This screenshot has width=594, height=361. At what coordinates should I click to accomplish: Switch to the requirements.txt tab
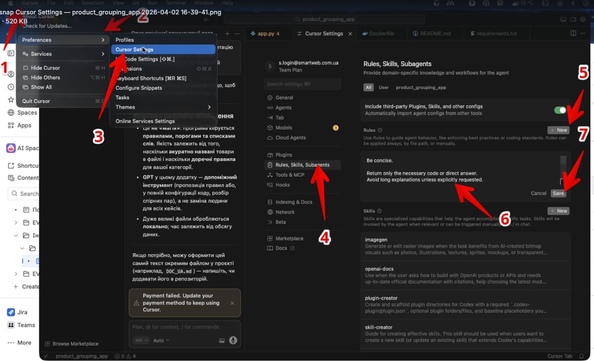point(497,34)
